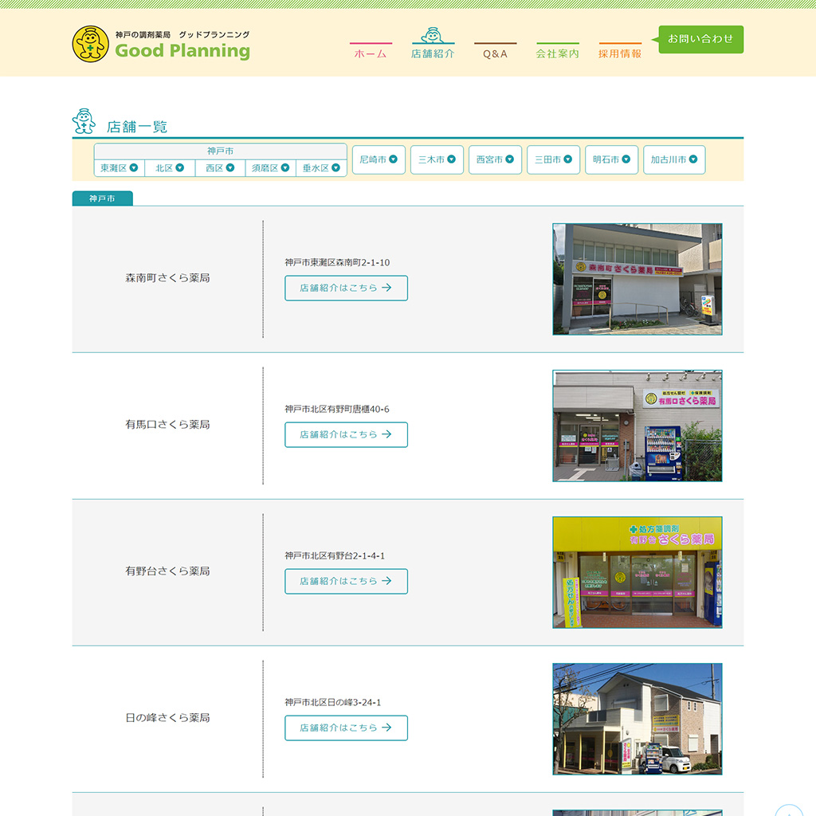Click the 森南町さくら薬局 store name
The height and width of the screenshot is (816, 816).
click(x=167, y=278)
